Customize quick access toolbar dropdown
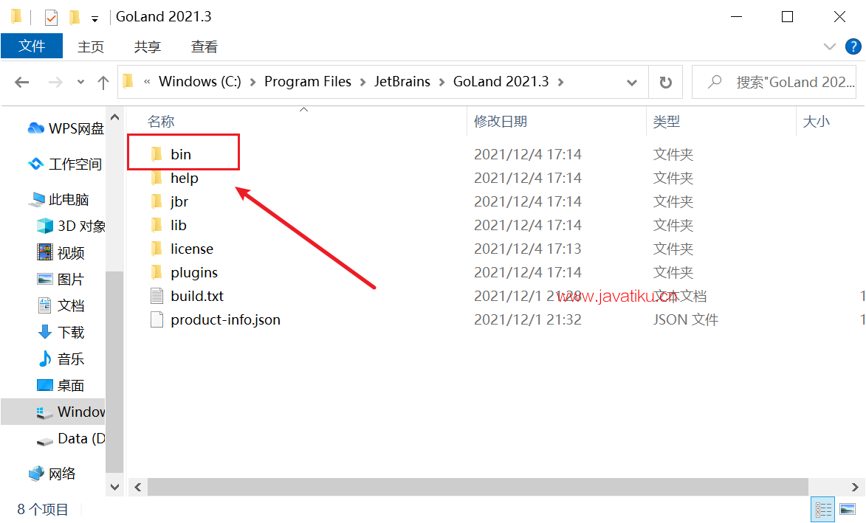Image resolution: width=866 pixels, height=523 pixels. pyautogui.click(x=95, y=19)
